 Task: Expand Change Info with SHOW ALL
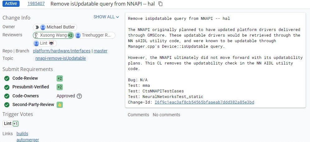tap(106, 17)
